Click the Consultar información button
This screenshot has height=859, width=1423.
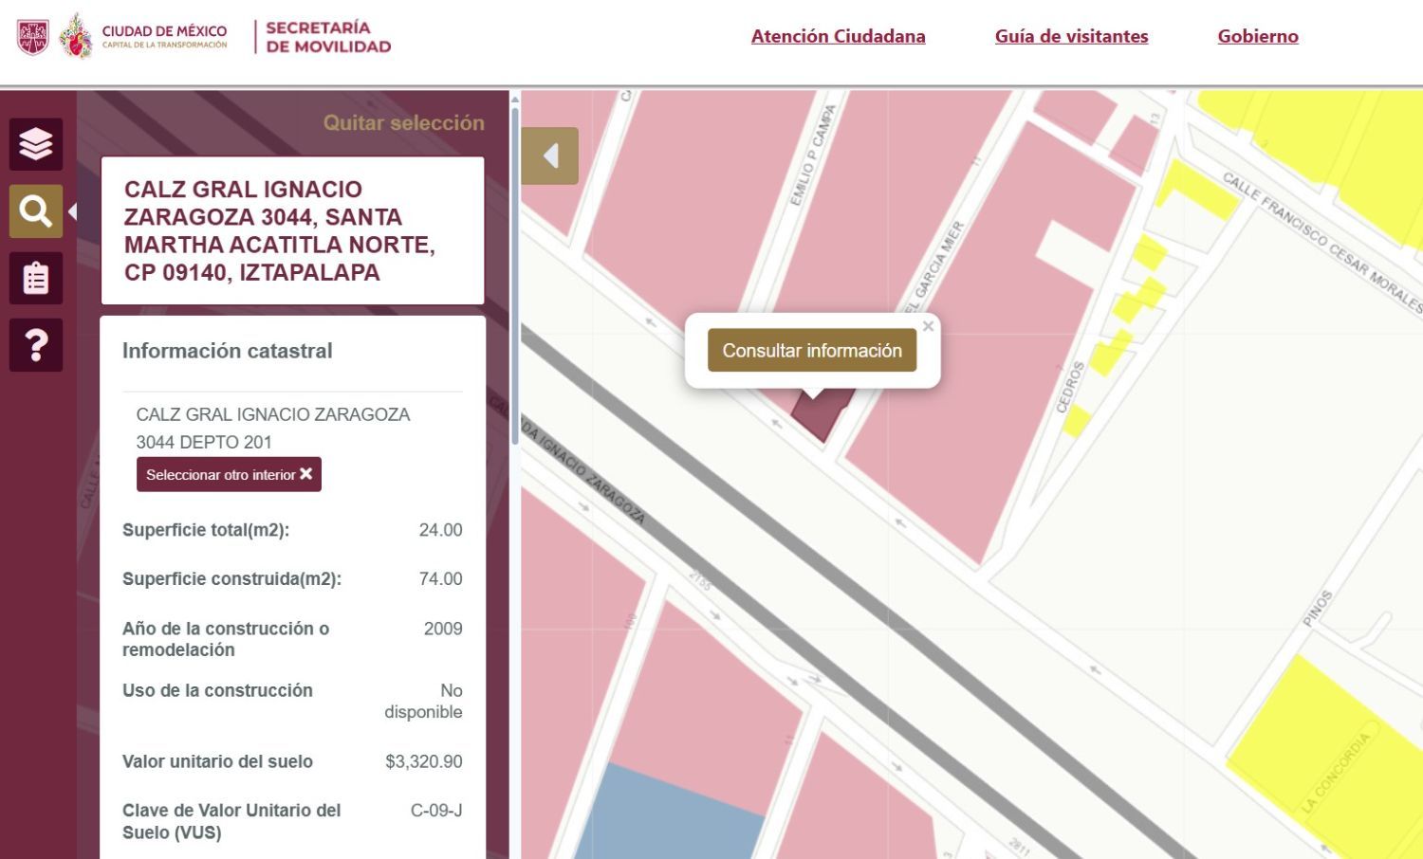pyautogui.click(x=812, y=350)
